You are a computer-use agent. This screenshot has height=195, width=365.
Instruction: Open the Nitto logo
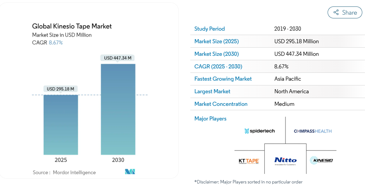[285, 161]
